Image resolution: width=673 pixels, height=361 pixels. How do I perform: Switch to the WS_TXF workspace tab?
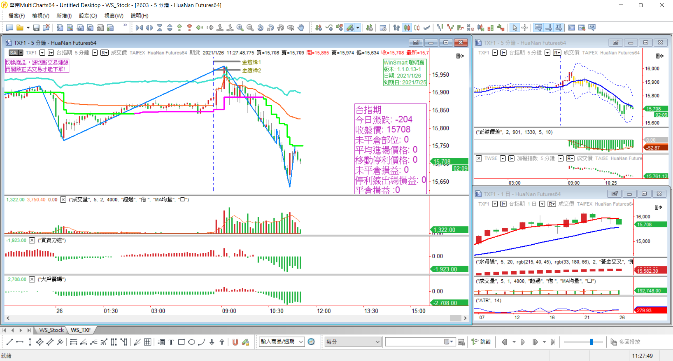click(x=81, y=330)
